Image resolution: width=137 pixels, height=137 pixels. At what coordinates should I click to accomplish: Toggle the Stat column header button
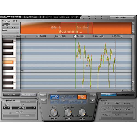click(18, 36)
